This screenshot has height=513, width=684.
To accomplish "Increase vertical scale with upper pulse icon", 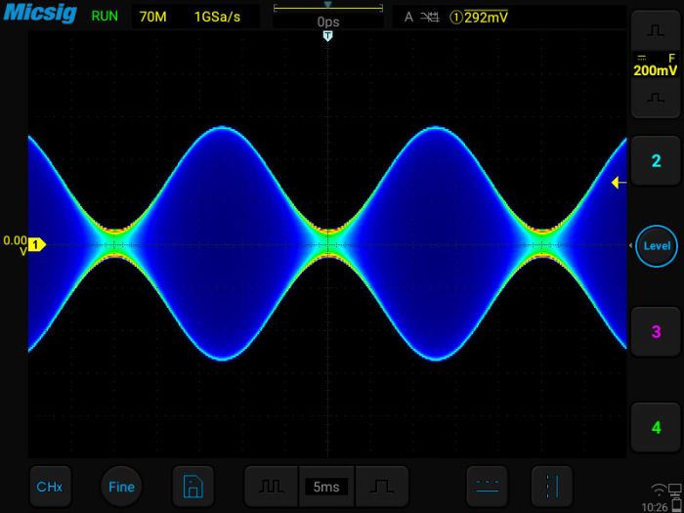I will [x=656, y=30].
